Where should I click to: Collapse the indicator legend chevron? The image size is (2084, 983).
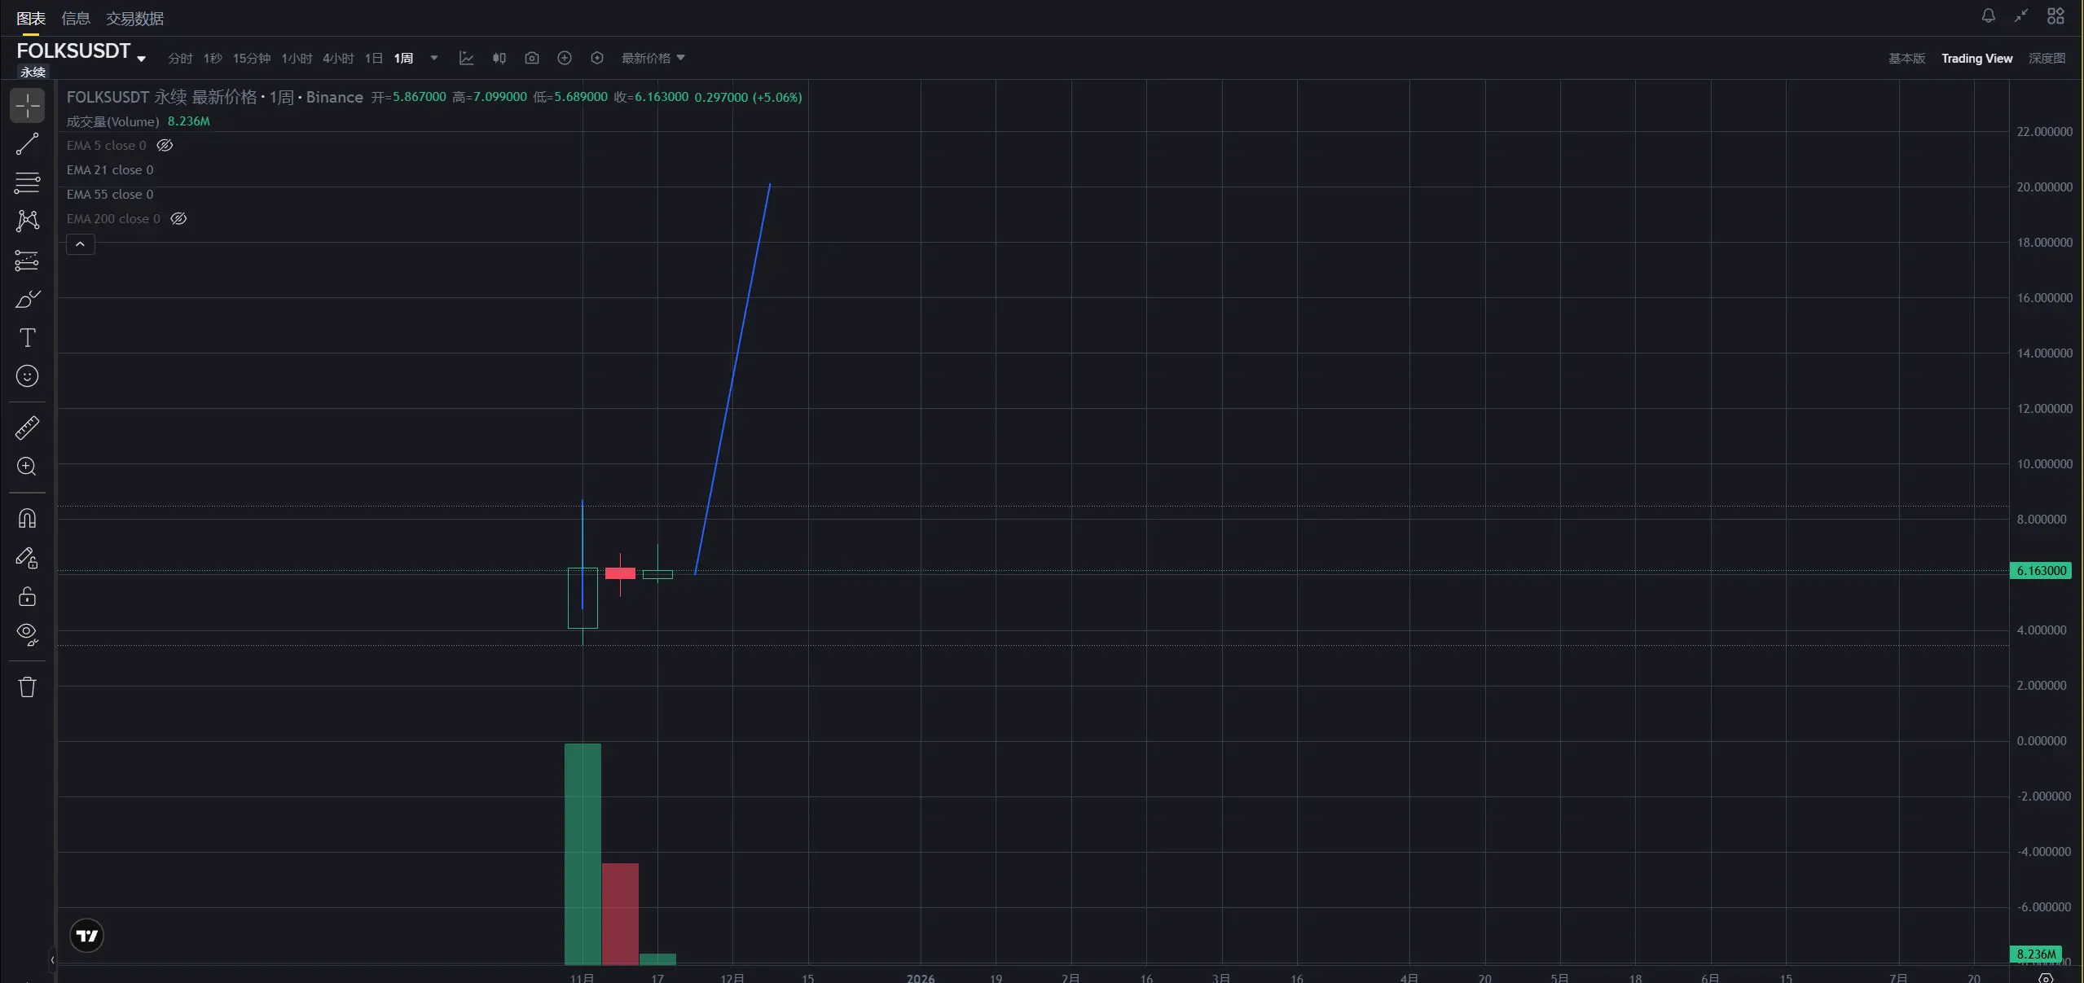(x=80, y=244)
